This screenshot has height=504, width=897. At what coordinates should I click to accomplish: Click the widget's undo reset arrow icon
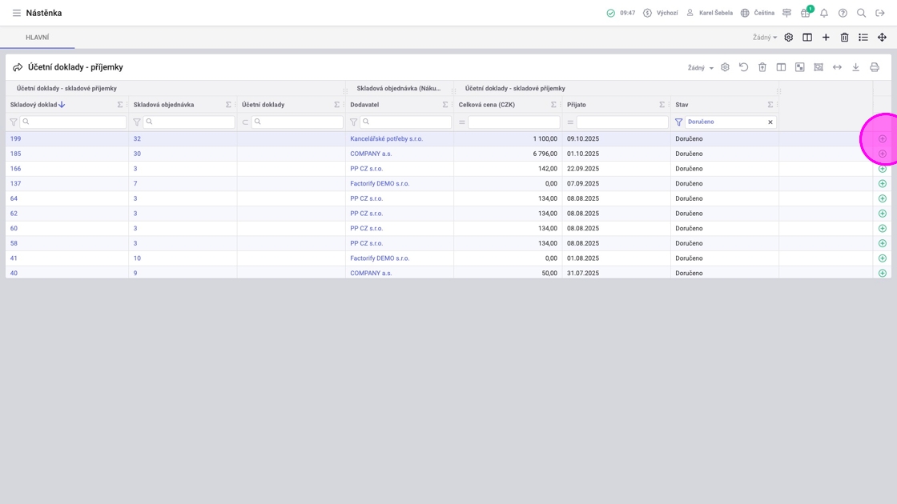point(743,67)
